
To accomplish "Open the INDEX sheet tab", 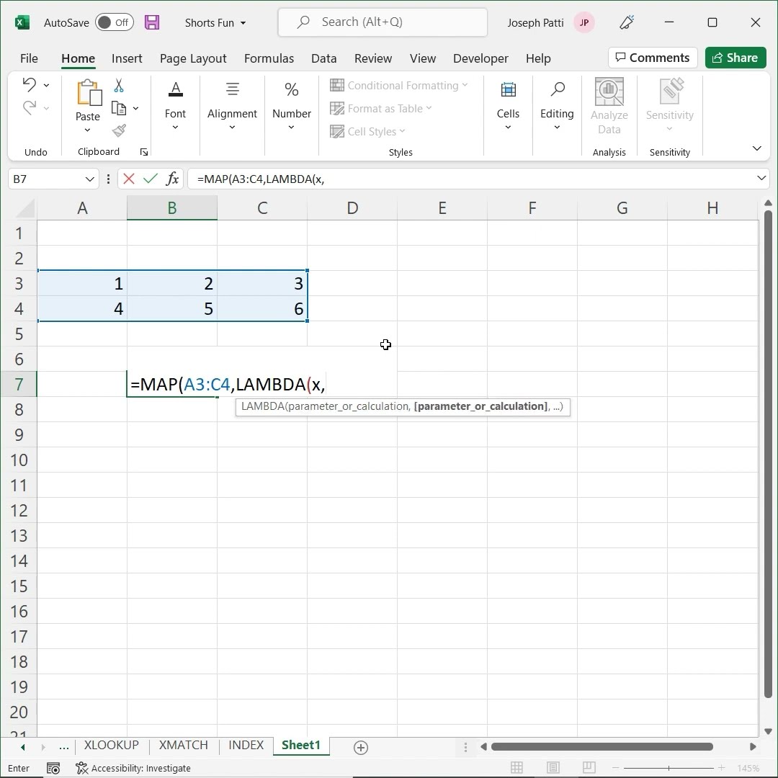I will pos(246,746).
